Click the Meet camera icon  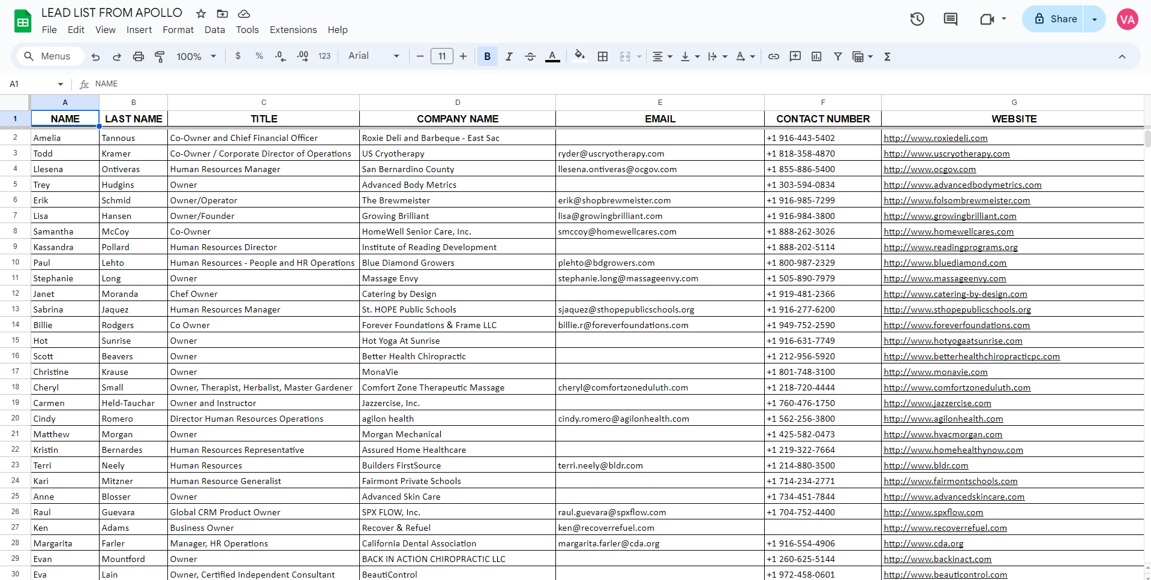[987, 19]
